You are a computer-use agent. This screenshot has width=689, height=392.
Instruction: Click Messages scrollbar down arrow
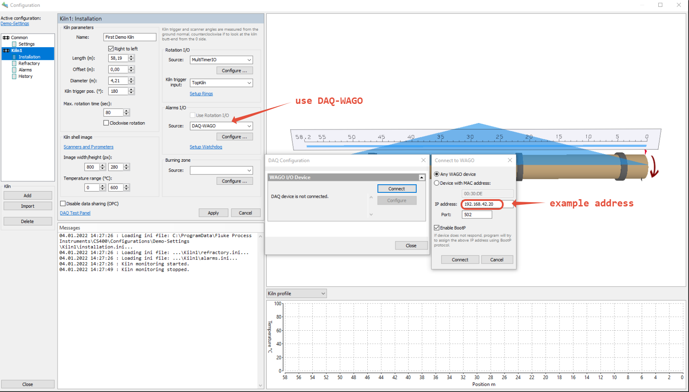[x=260, y=386]
